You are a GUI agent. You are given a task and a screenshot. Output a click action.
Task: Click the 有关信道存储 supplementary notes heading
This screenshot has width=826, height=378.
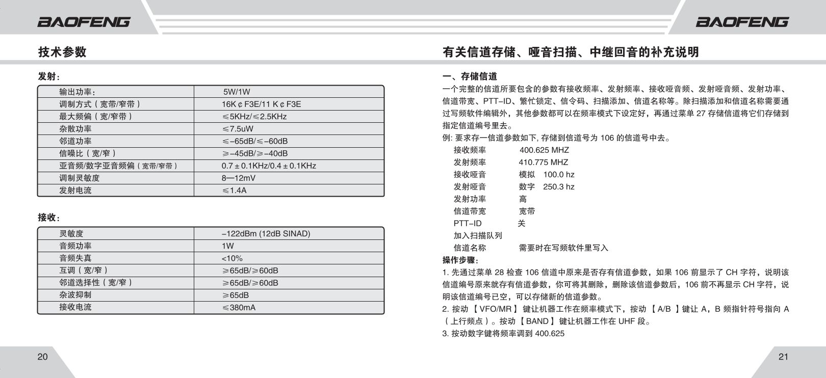[x=571, y=52]
